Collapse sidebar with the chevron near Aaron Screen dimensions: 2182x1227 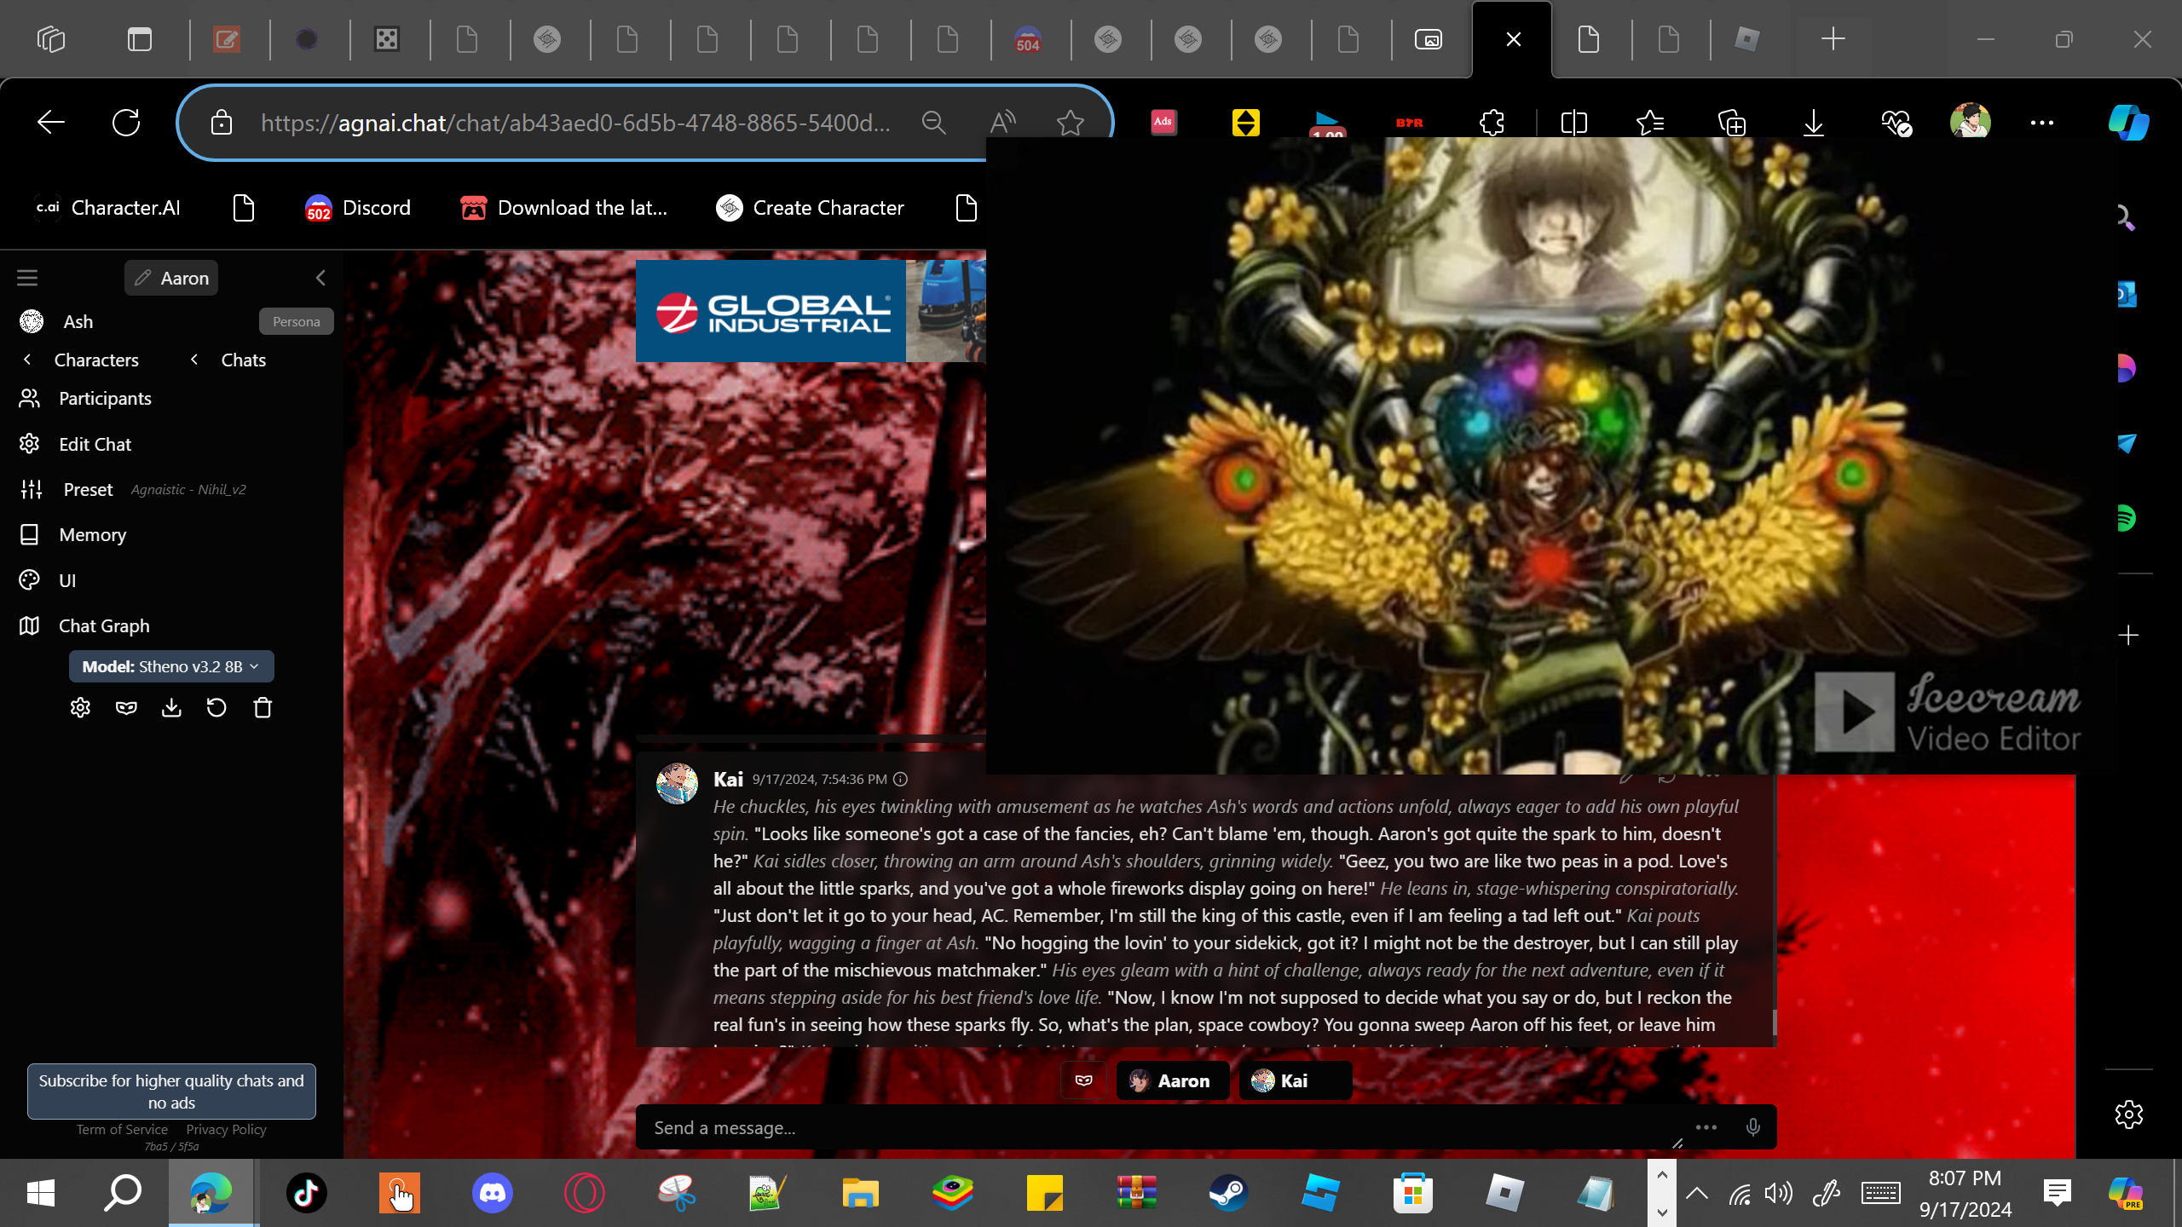point(320,278)
